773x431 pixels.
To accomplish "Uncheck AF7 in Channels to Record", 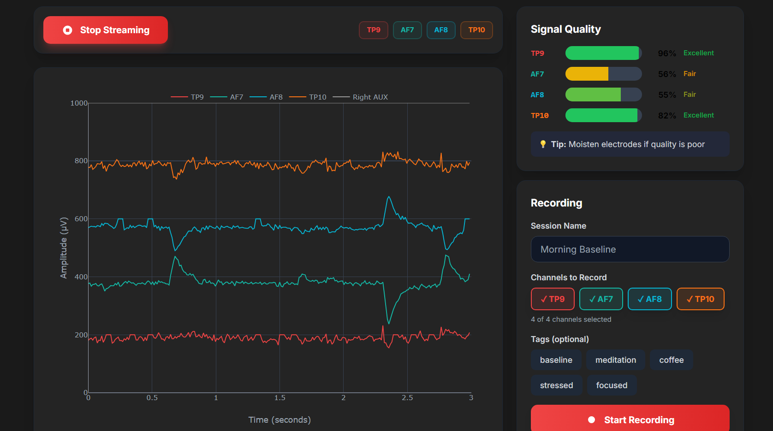I will click(x=601, y=299).
